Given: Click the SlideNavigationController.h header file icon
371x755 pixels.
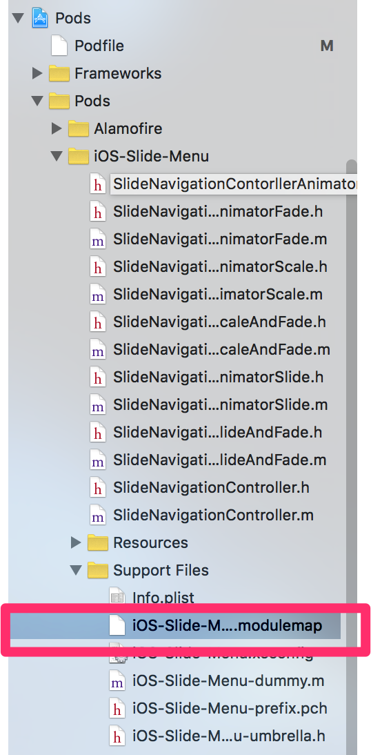Looking at the screenshot, I should [98, 488].
